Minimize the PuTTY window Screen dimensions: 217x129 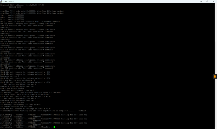tap(200, 1)
